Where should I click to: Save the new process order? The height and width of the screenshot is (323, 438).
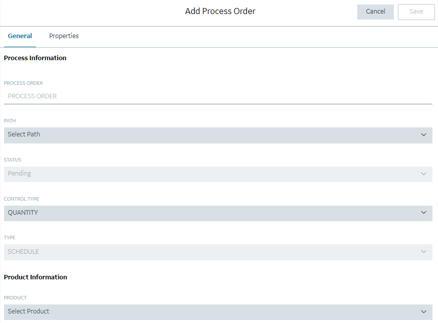coord(416,12)
